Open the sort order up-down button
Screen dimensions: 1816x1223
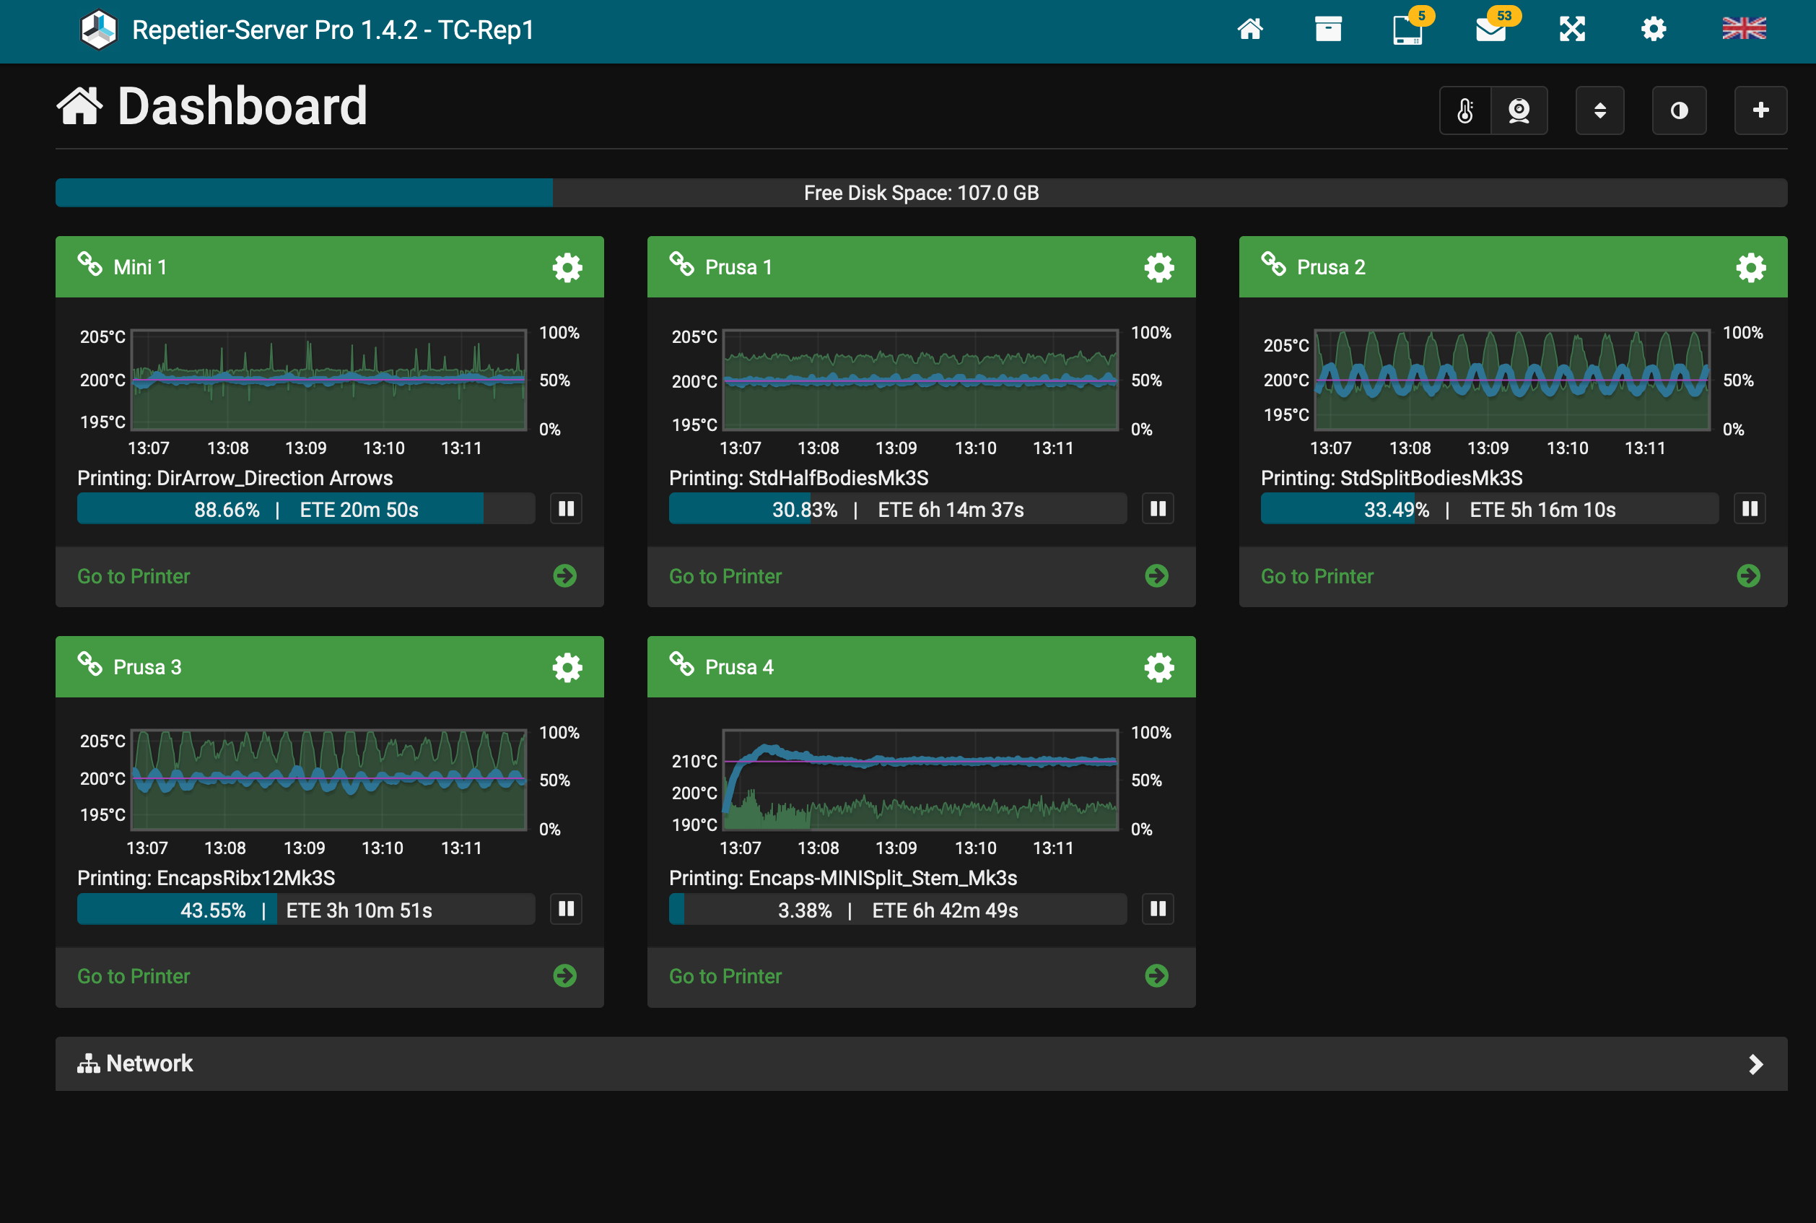coord(1599,110)
